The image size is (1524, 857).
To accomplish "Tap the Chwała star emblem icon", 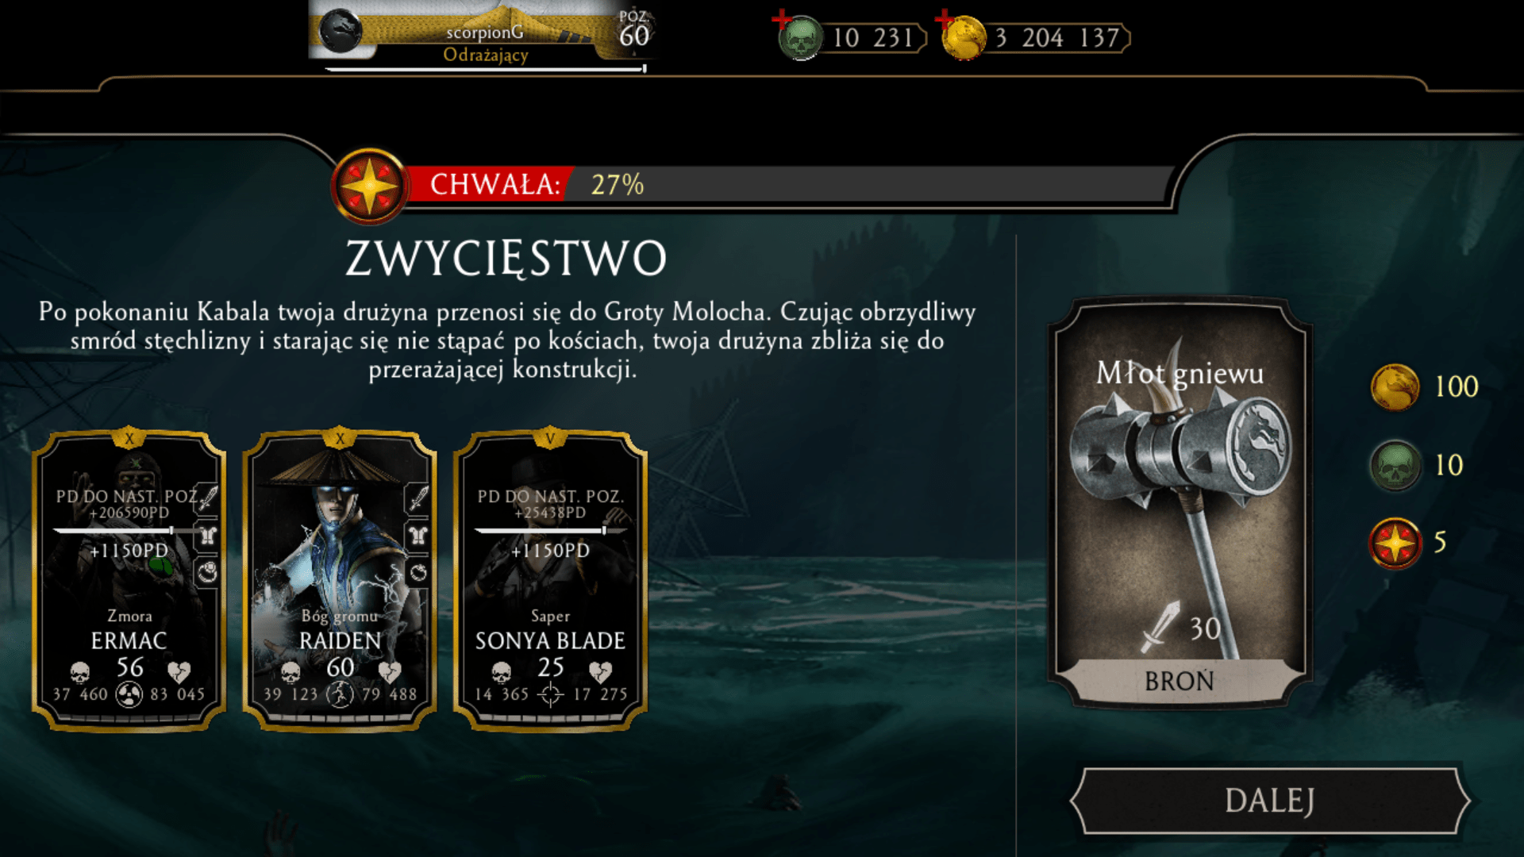I will pos(370,186).
